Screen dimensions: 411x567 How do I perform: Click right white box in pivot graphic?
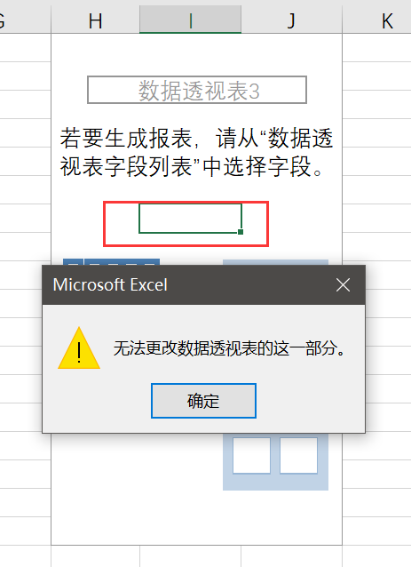pos(298,455)
